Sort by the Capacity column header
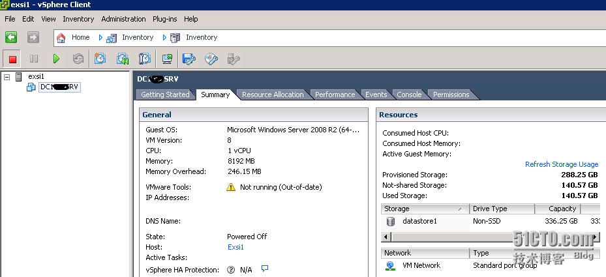 [x=558, y=209]
